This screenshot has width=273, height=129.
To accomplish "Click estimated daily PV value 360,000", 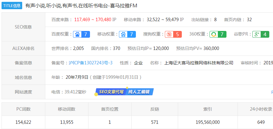I will (211, 48).
